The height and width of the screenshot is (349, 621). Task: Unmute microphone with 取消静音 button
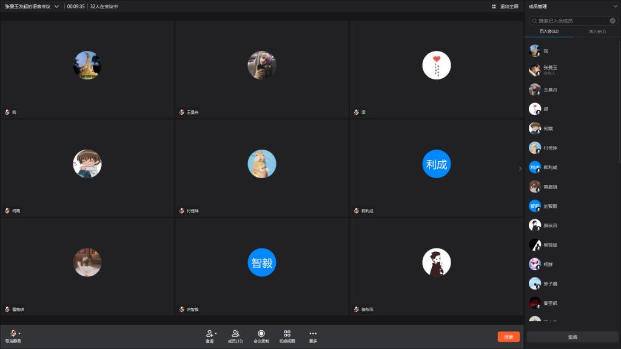pyautogui.click(x=12, y=334)
